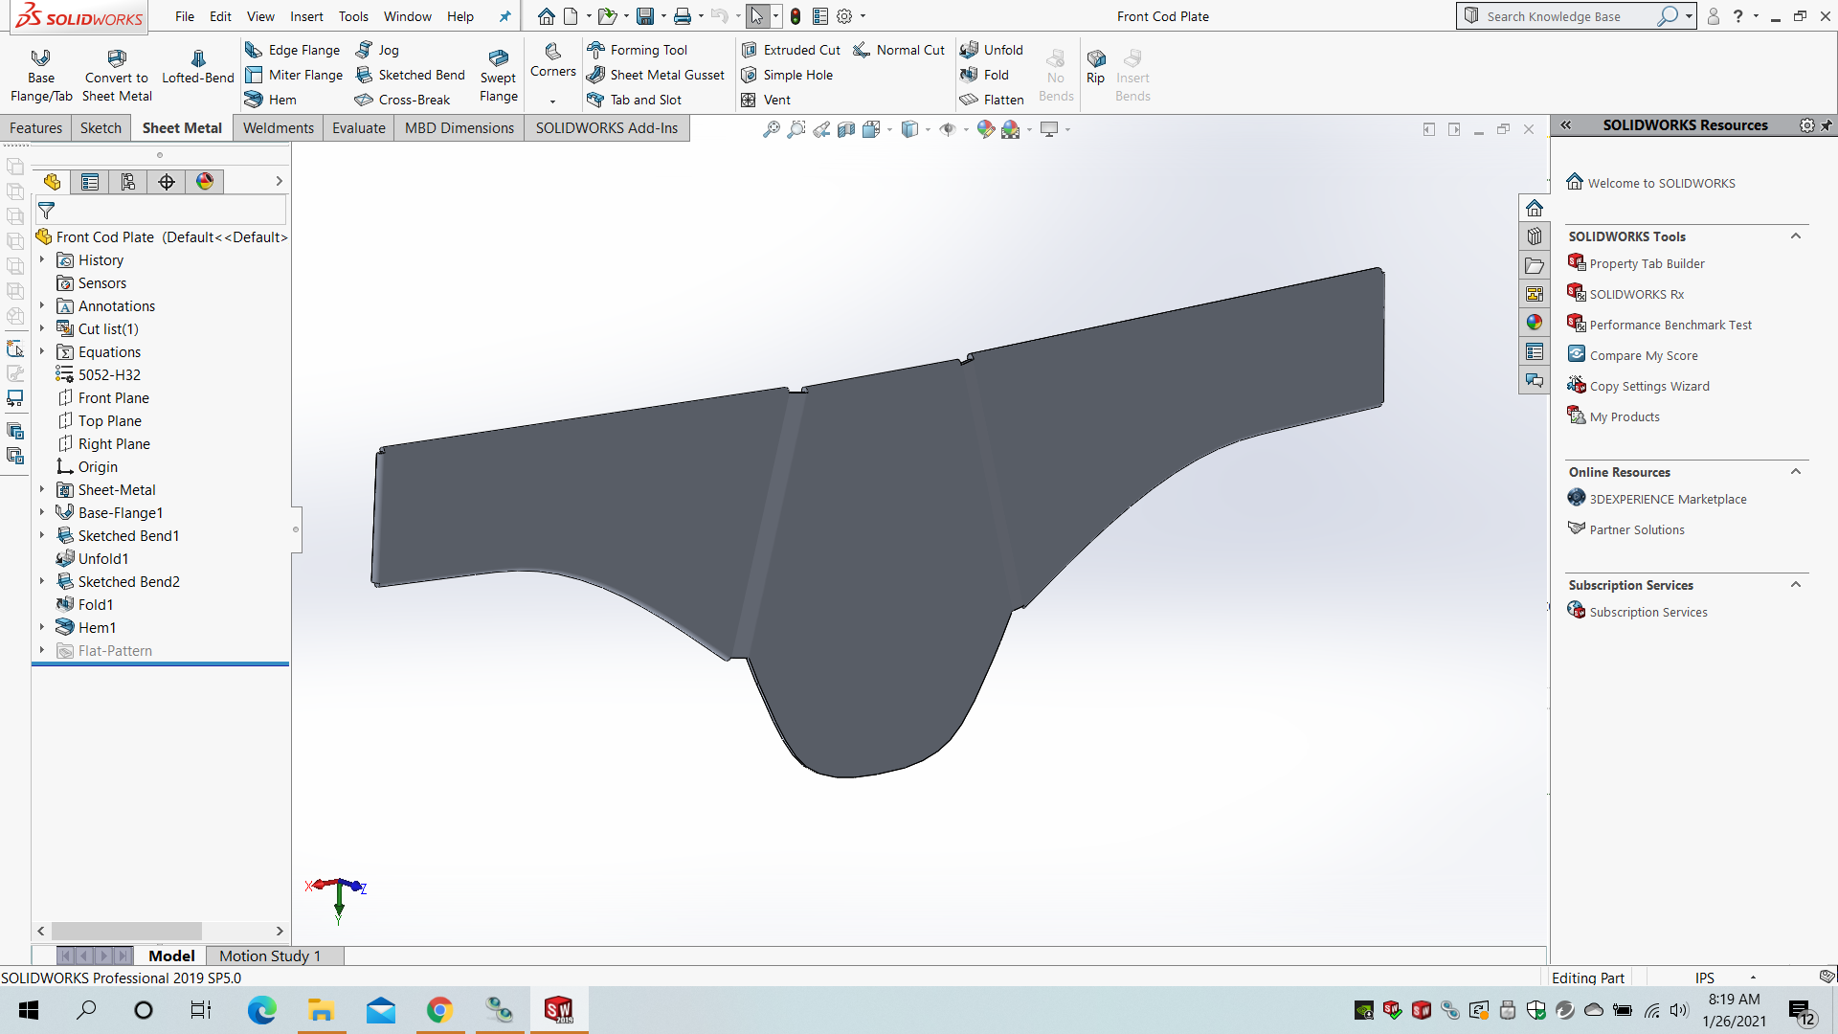This screenshot has width=1838, height=1034.
Task: Switch to the Weldments tab
Action: point(279,128)
